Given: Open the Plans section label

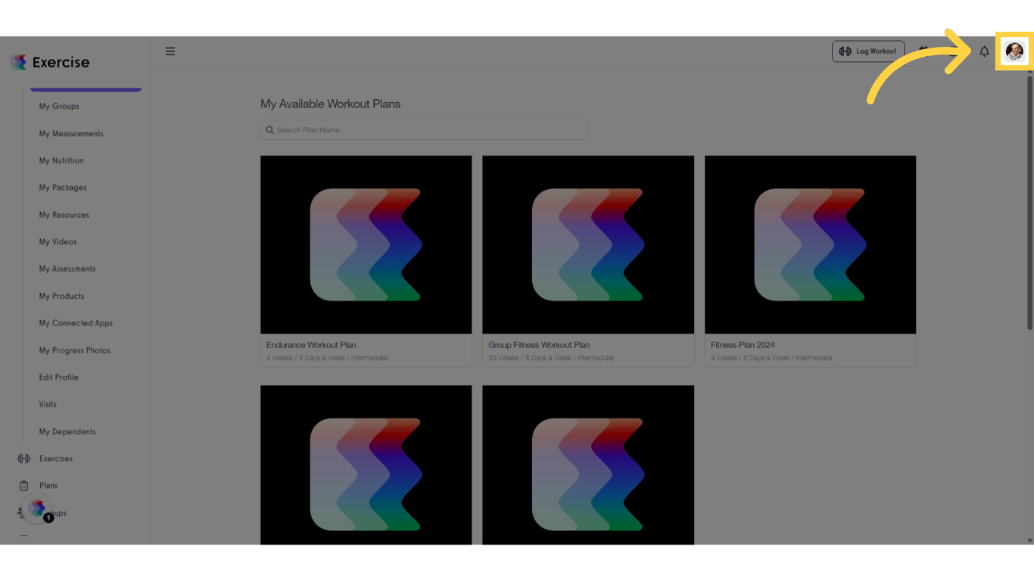Looking at the screenshot, I should click(x=48, y=486).
